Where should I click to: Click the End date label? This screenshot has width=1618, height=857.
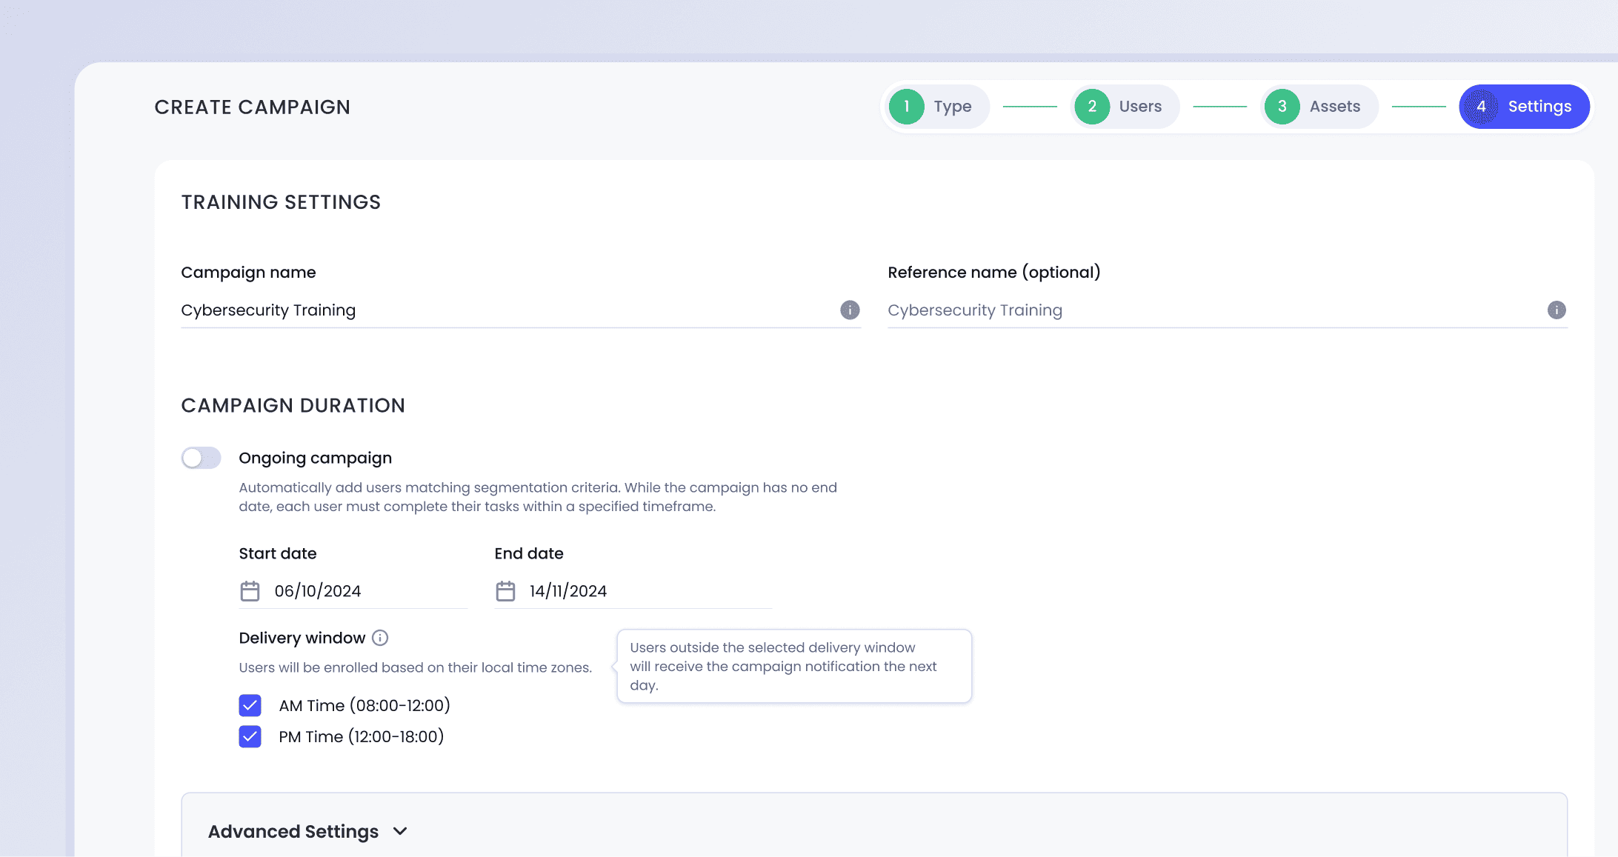click(x=529, y=553)
